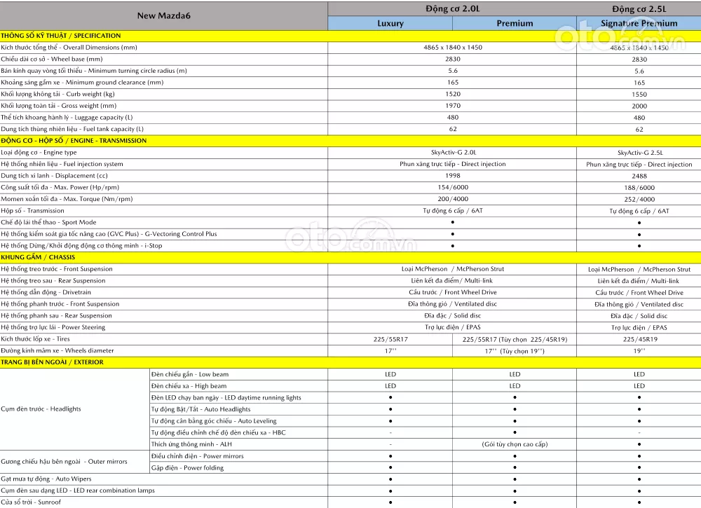Select 'Minimum ground clearance (mm)' row label
701x508 pixels.
tap(82, 82)
